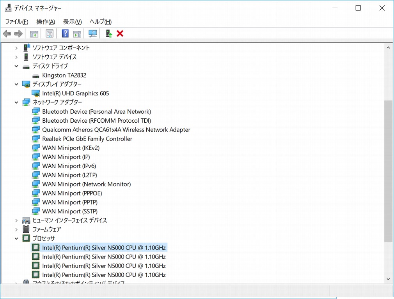Click the red X uninstall device icon
This screenshot has height=299, width=394.
point(120,33)
